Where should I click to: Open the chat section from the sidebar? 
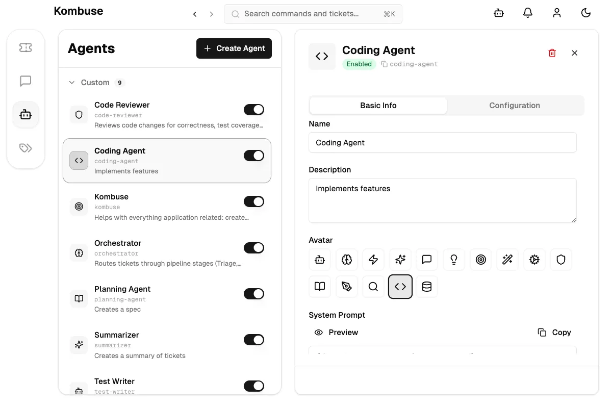(x=26, y=81)
